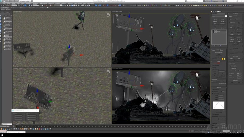Collapse the Edit Poly Mode rollout header
Viewport: 244px width, 137px height.
point(219,49)
